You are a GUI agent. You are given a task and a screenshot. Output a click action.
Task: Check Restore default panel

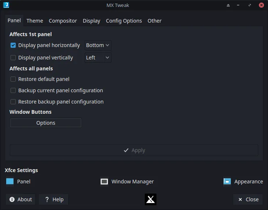(13, 79)
